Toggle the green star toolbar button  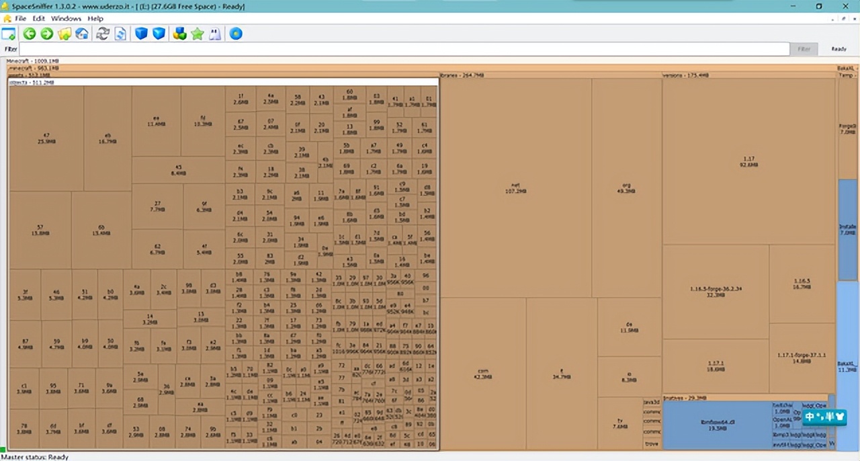click(197, 34)
